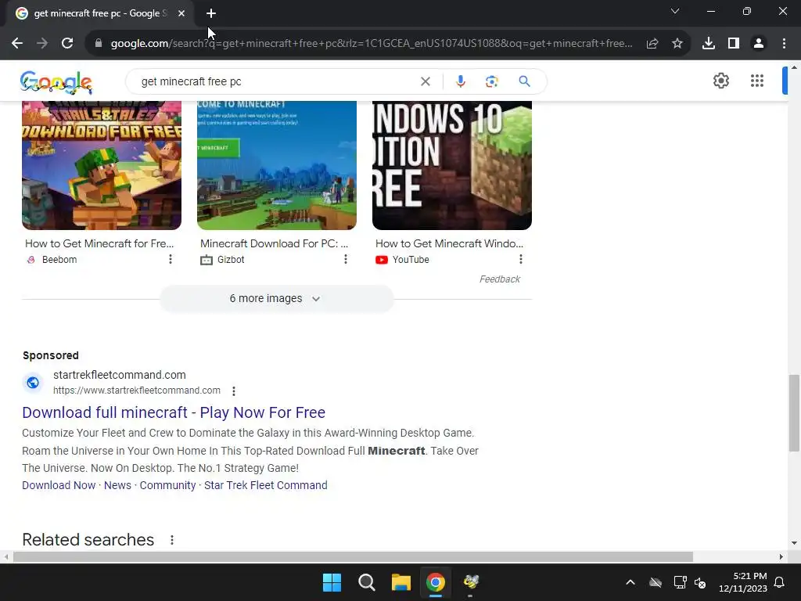The width and height of the screenshot is (801, 601).
Task: Open the Google apps grid
Action: (757, 81)
